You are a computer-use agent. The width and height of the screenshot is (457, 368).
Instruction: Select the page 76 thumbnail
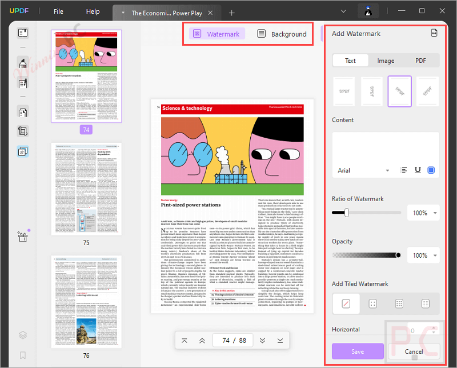(x=86, y=302)
